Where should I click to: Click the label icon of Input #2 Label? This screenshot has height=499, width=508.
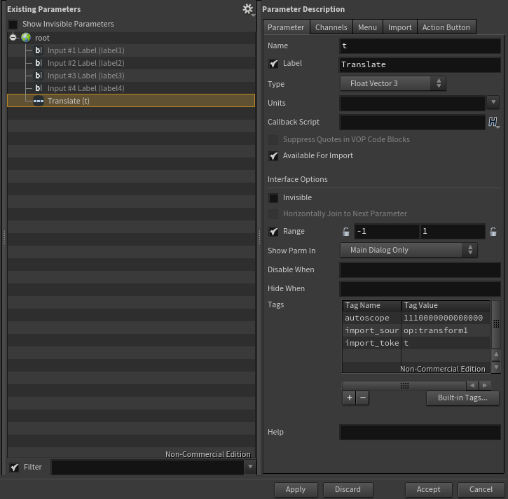click(x=39, y=63)
